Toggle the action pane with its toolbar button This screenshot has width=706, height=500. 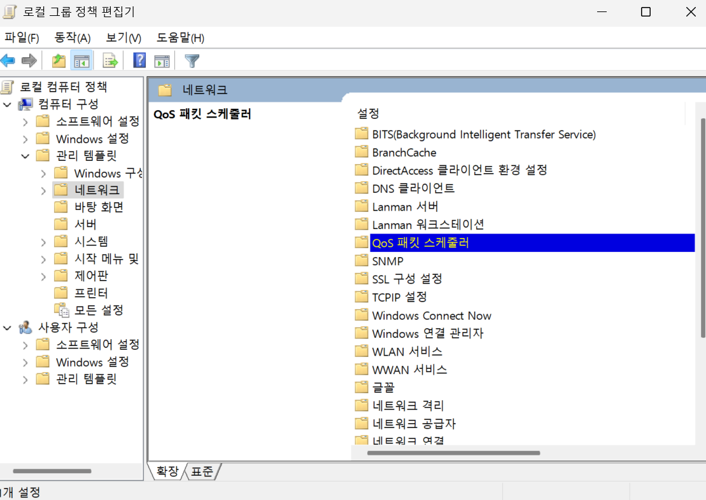161,60
